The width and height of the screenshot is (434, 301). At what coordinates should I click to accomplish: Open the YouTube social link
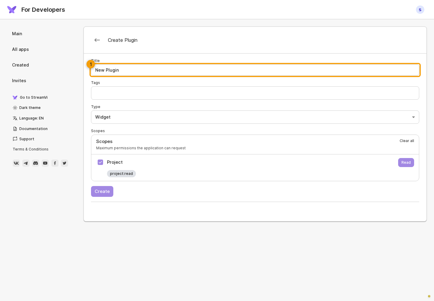tap(45, 163)
